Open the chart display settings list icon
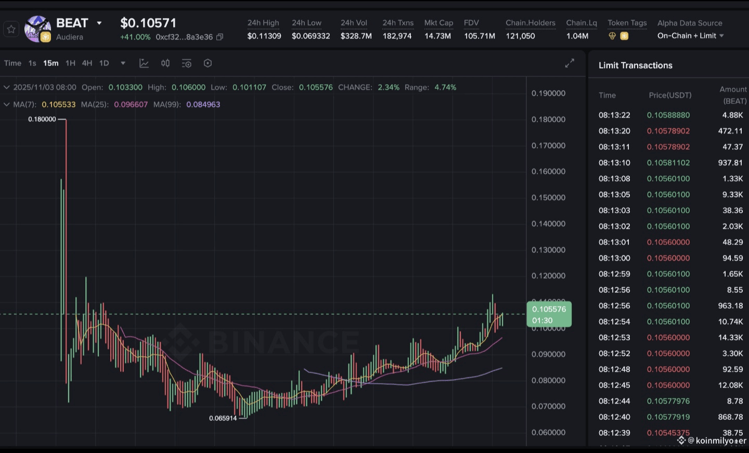Screen dimensions: 749x453 coord(186,63)
